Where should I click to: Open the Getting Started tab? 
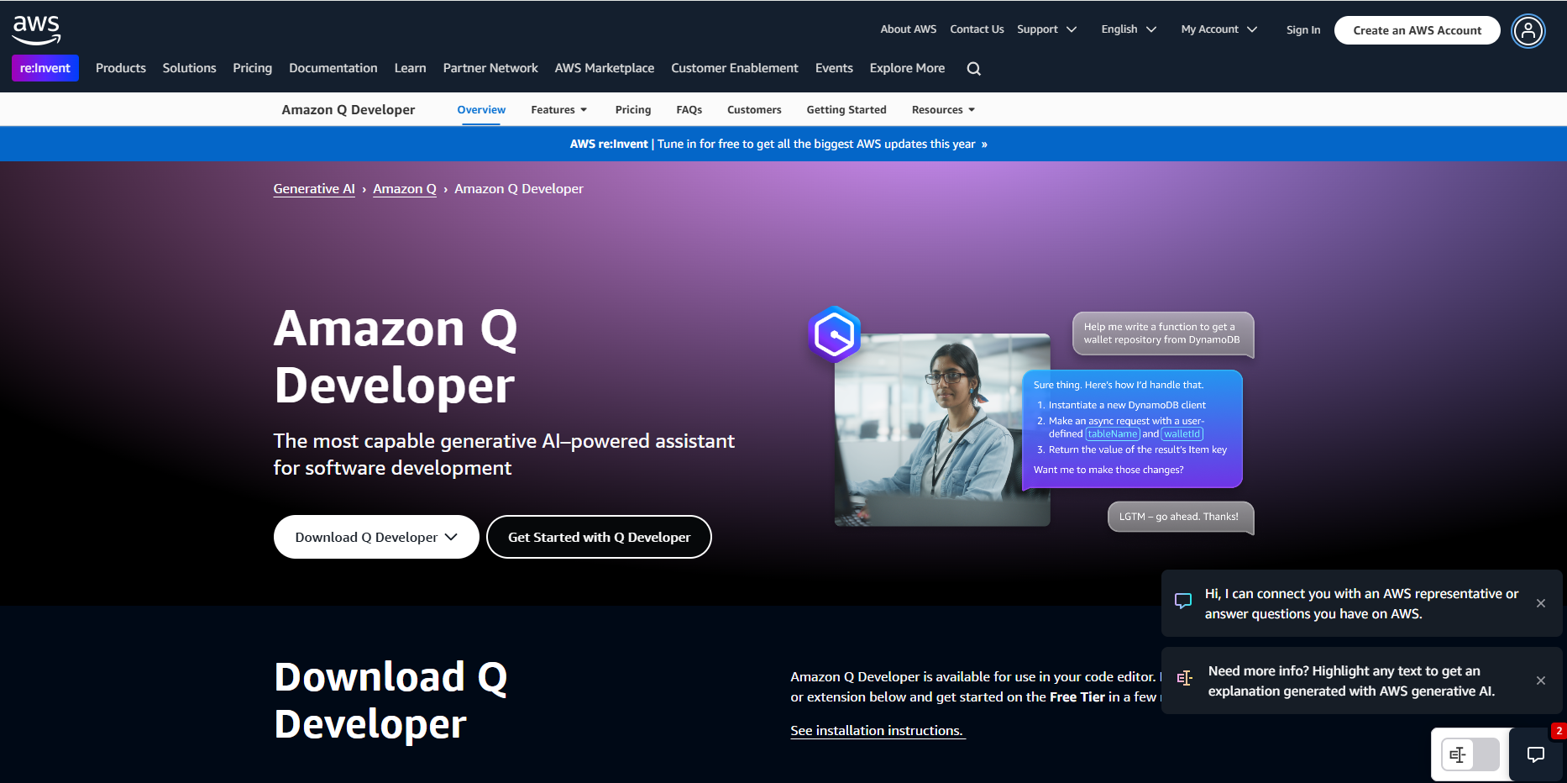846,110
